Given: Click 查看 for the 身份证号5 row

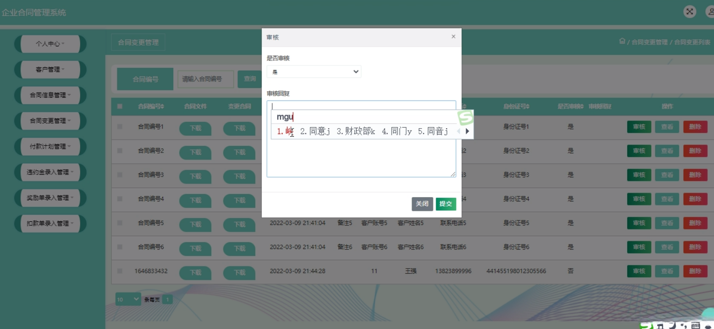Looking at the screenshot, I should 667,223.
